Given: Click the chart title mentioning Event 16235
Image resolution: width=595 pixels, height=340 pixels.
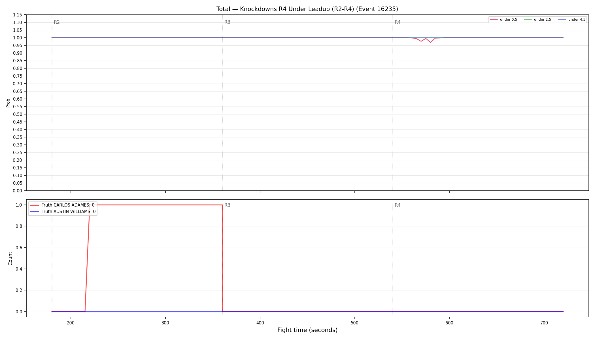Looking at the screenshot, I should [307, 9].
